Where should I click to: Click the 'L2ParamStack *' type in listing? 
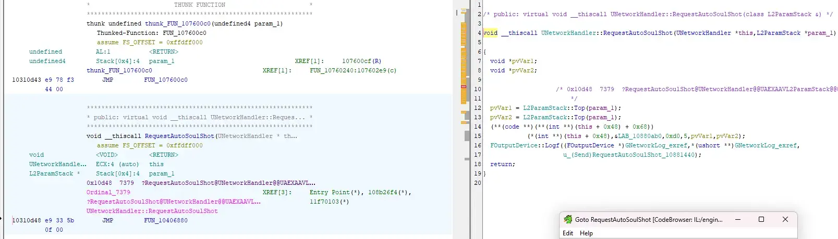55,173
